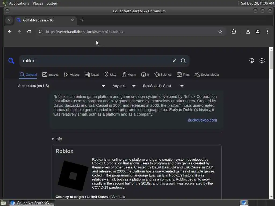Switch to the News category
The image size is (275, 206).
click(x=92, y=75)
